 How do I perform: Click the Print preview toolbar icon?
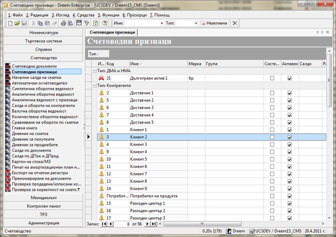tap(70, 23)
